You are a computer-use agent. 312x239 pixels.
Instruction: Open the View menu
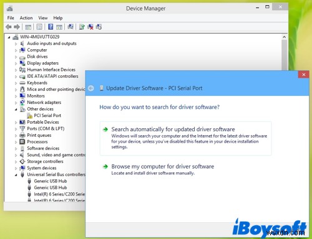(42, 18)
